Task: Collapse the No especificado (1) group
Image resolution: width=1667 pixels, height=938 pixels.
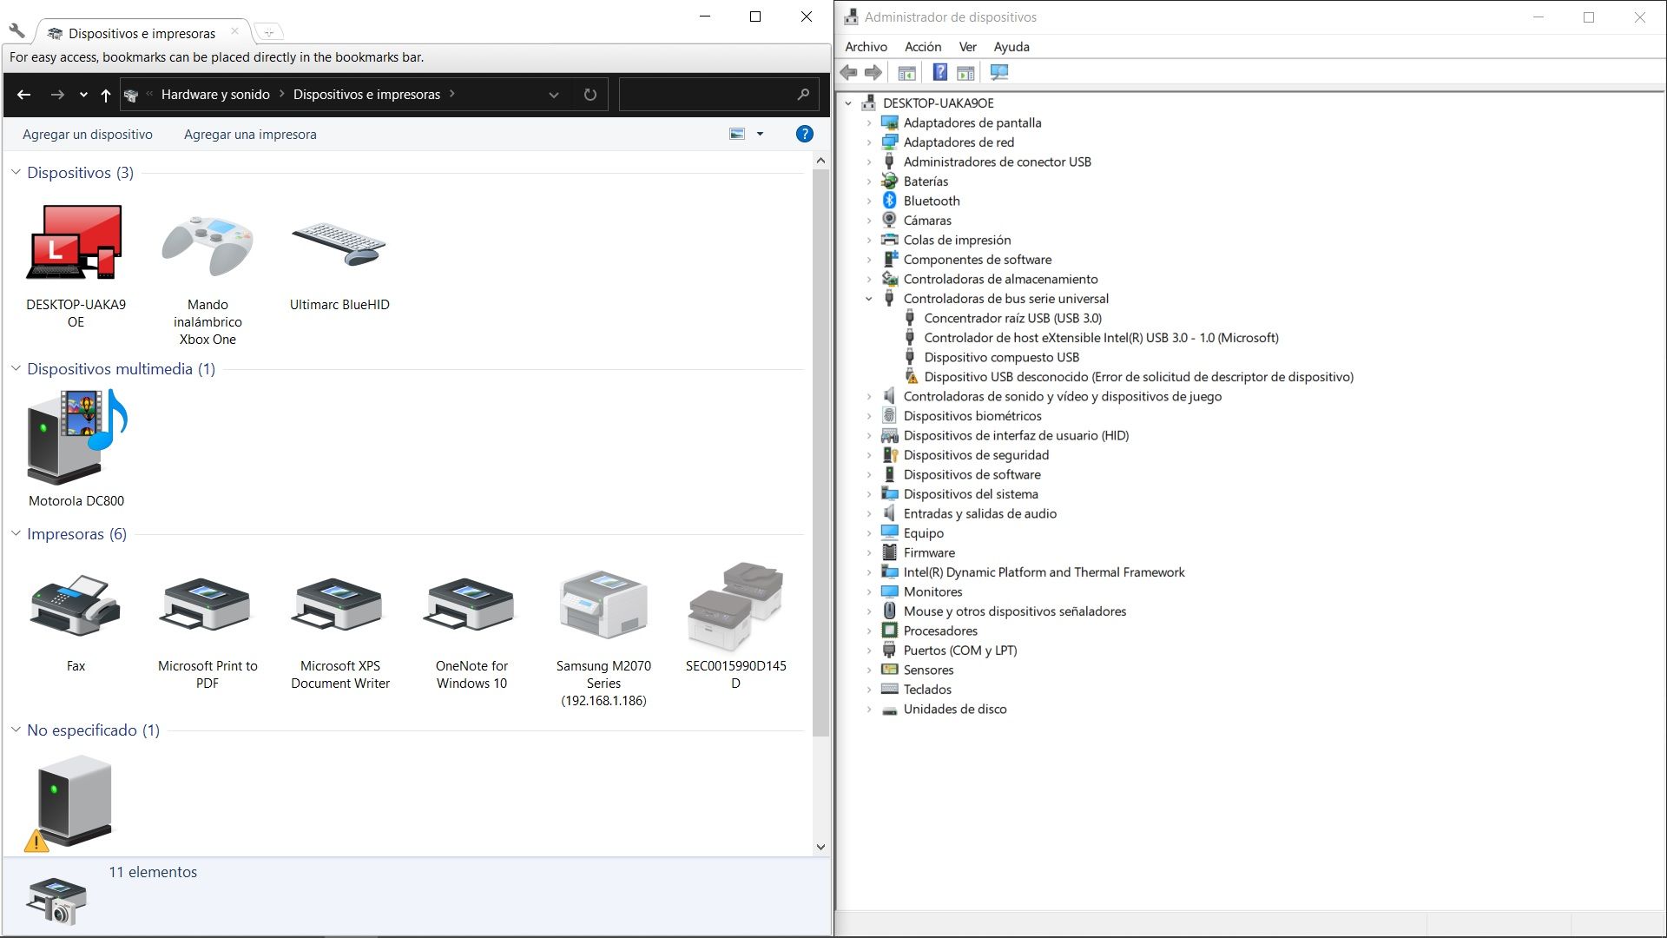Action: click(16, 730)
